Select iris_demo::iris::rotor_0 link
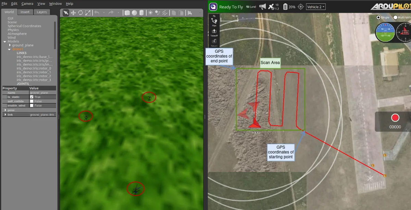This screenshot has height=210, width=411. [x=34, y=68]
